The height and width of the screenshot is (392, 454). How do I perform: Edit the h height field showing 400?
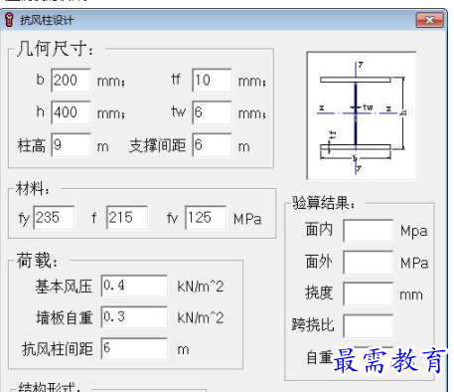click(71, 112)
